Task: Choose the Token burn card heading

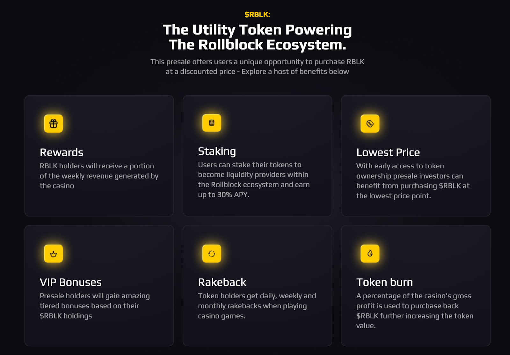Action: pyautogui.click(x=384, y=282)
